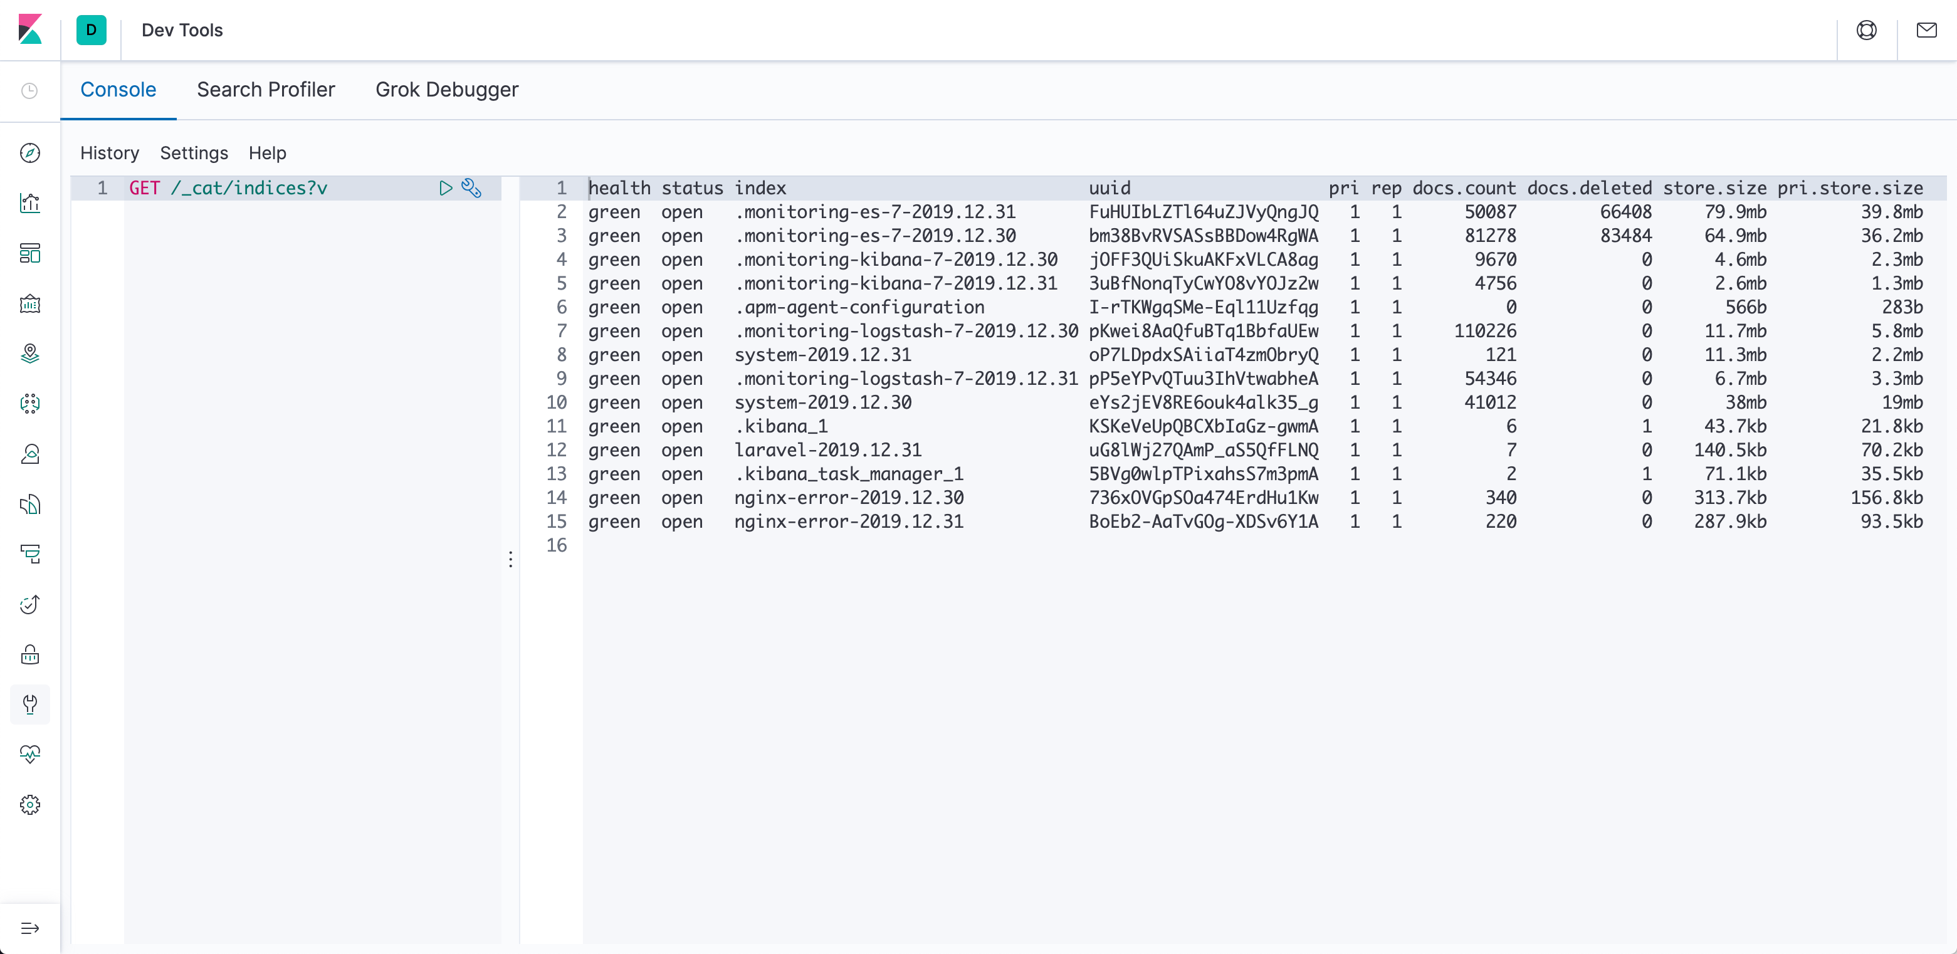Open History menu
1957x954 pixels.
point(110,153)
